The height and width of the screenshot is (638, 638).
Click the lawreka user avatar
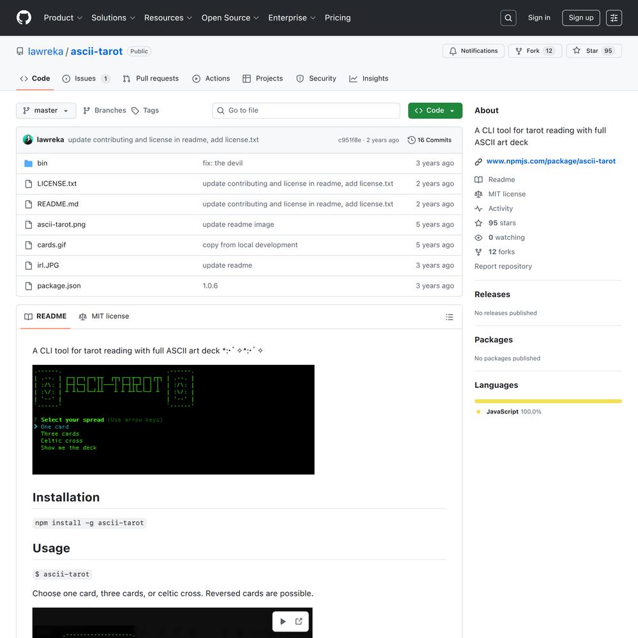(27, 140)
